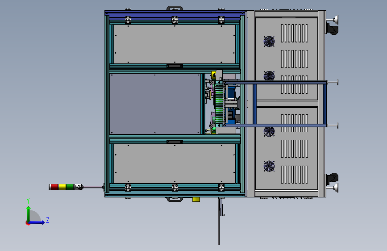
Task: Pick the black handle on the upper crossbar
Action: [175, 66]
